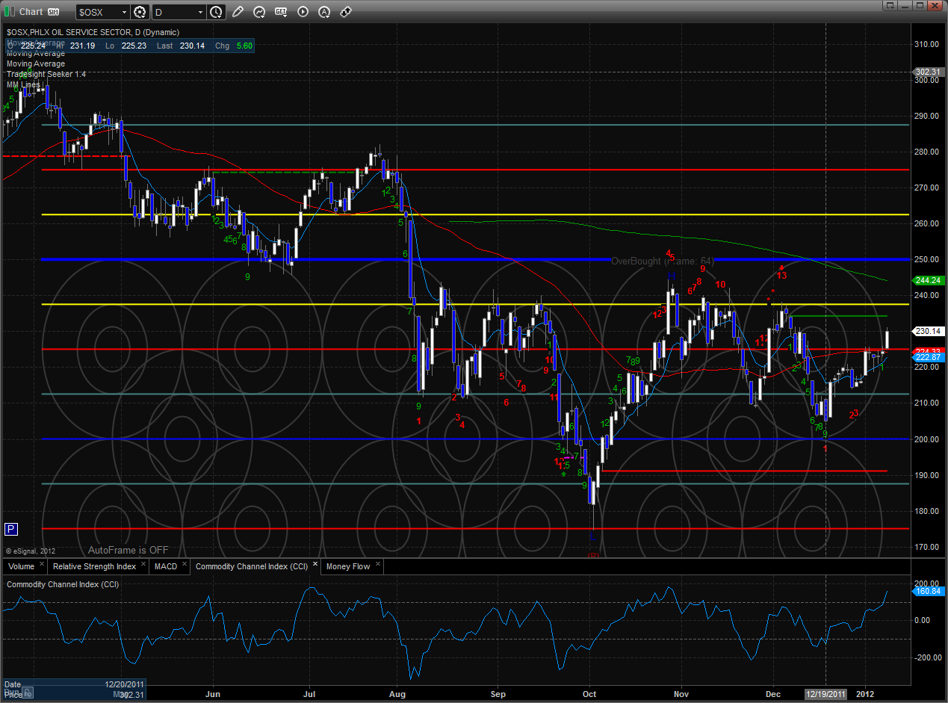Toggle the SIM simulation badge

(53, 12)
